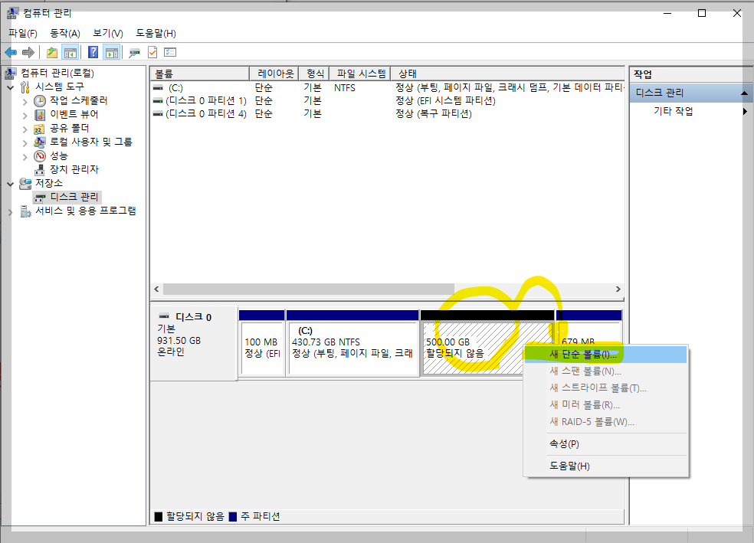Toggle the console tree pane icon
Viewport: 754px width, 543px height.
point(69,51)
